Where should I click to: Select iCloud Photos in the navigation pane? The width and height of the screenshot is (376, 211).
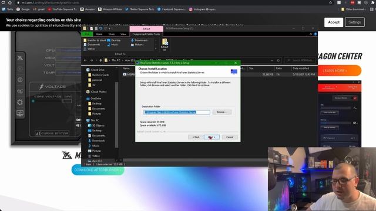[x=96, y=91]
